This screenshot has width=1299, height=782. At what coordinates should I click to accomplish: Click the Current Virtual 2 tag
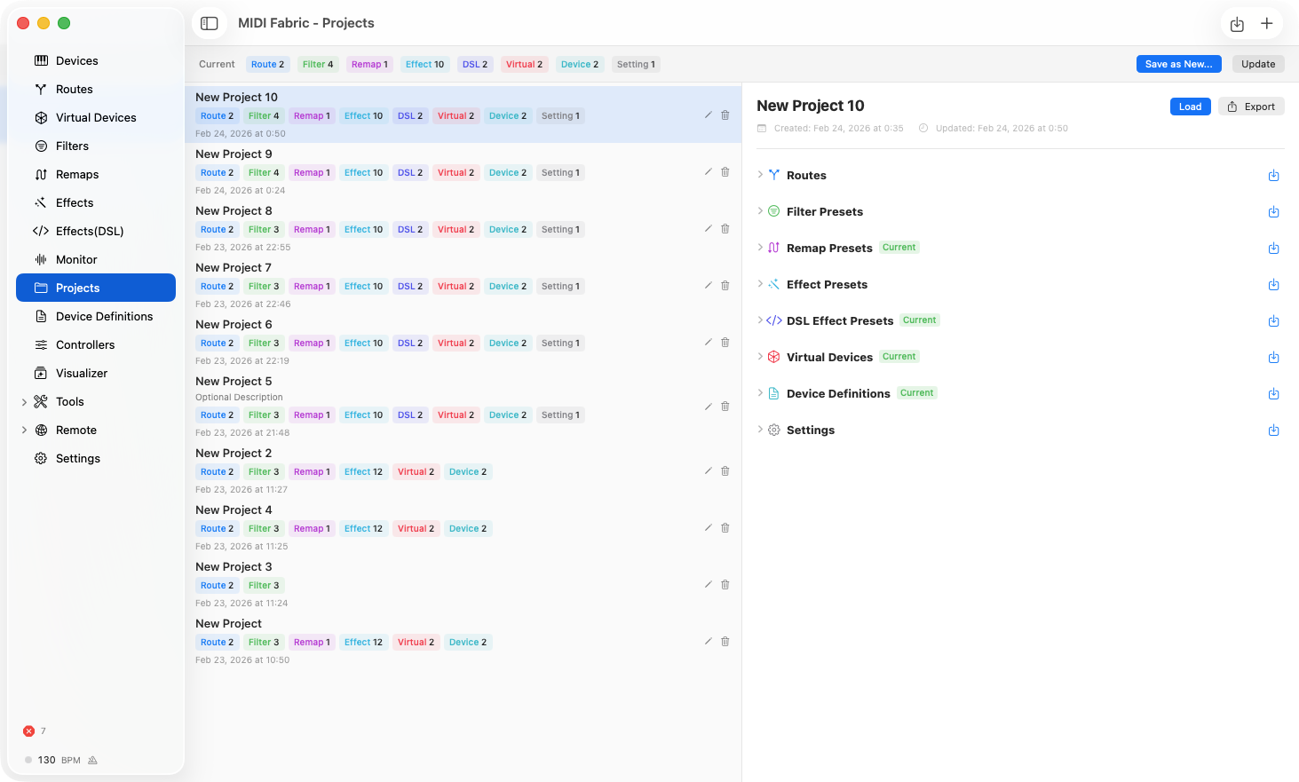(524, 64)
